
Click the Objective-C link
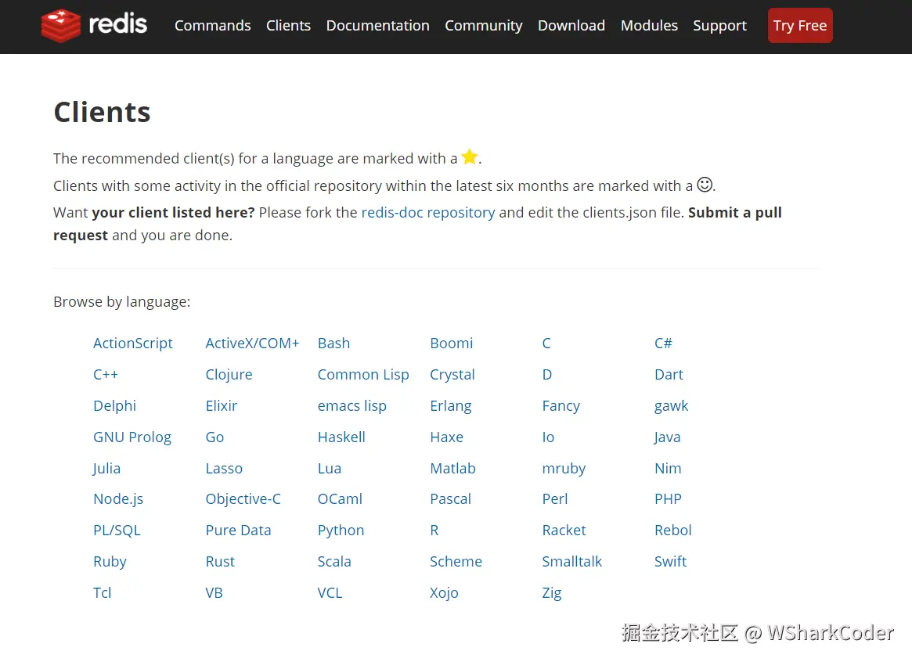click(243, 499)
